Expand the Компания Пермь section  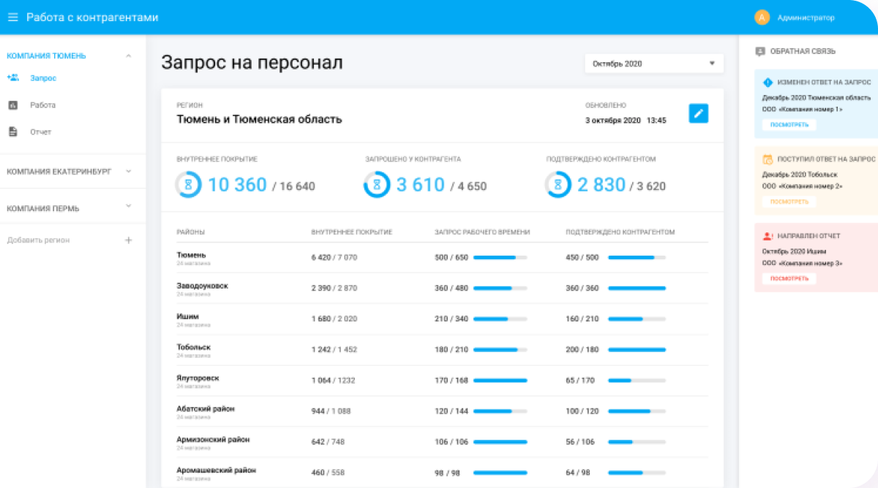(x=129, y=209)
